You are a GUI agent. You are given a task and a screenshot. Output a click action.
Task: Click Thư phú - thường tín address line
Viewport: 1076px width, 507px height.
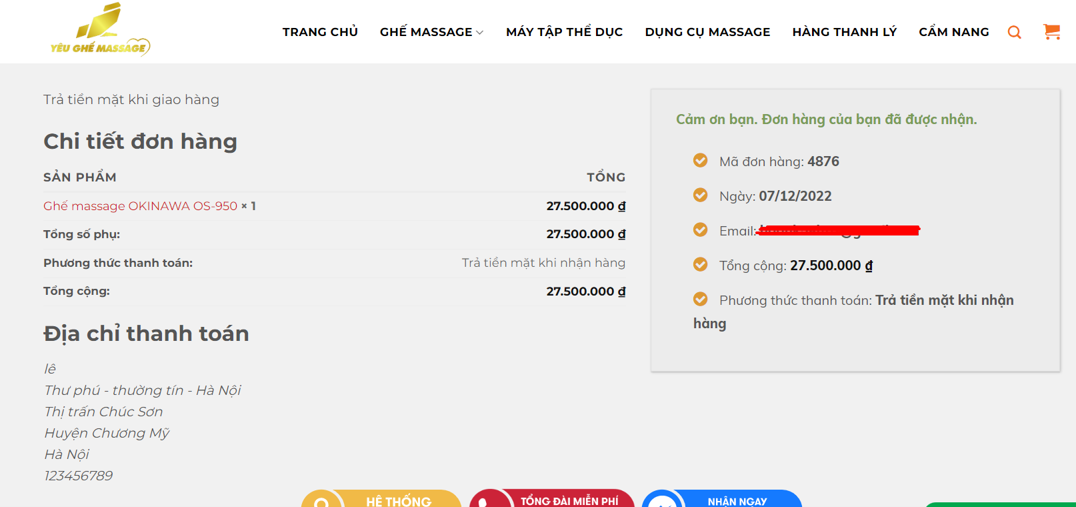point(142,390)
